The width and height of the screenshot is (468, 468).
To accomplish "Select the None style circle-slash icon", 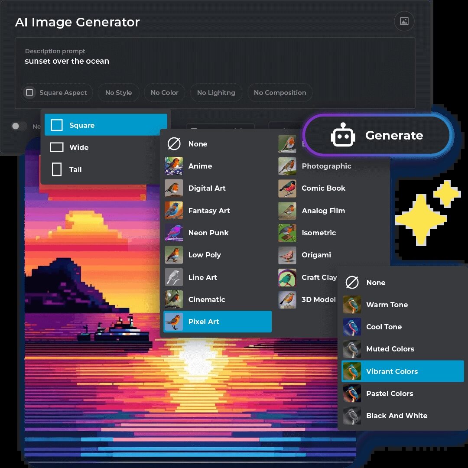I will pos(174,144).
